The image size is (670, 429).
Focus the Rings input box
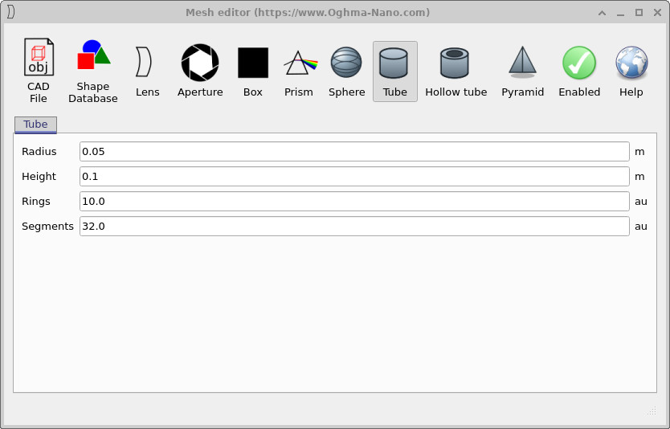pos(354,202)
